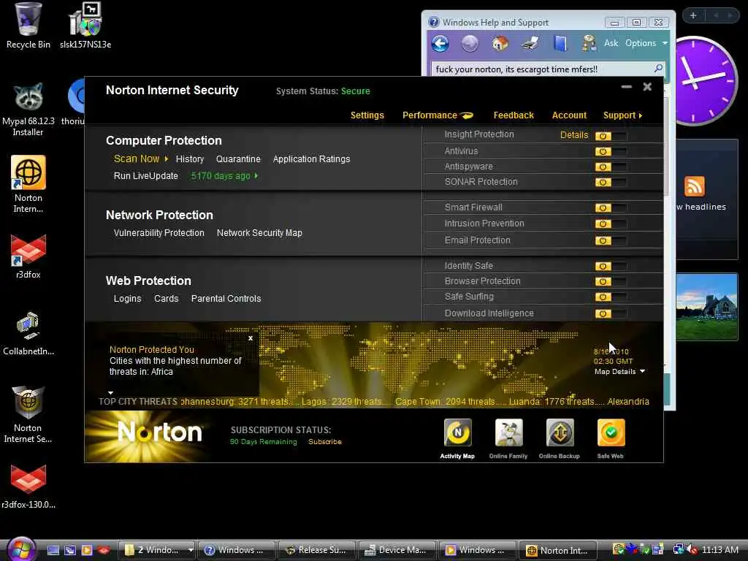Click Show Desktop quick launch icon
This screenshot has height=561, width=748.
[53, 550]
